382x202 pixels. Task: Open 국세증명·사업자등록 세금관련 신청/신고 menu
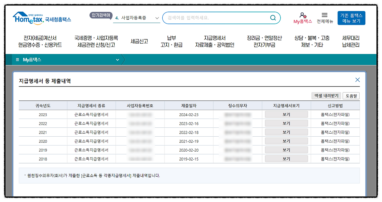96,41
